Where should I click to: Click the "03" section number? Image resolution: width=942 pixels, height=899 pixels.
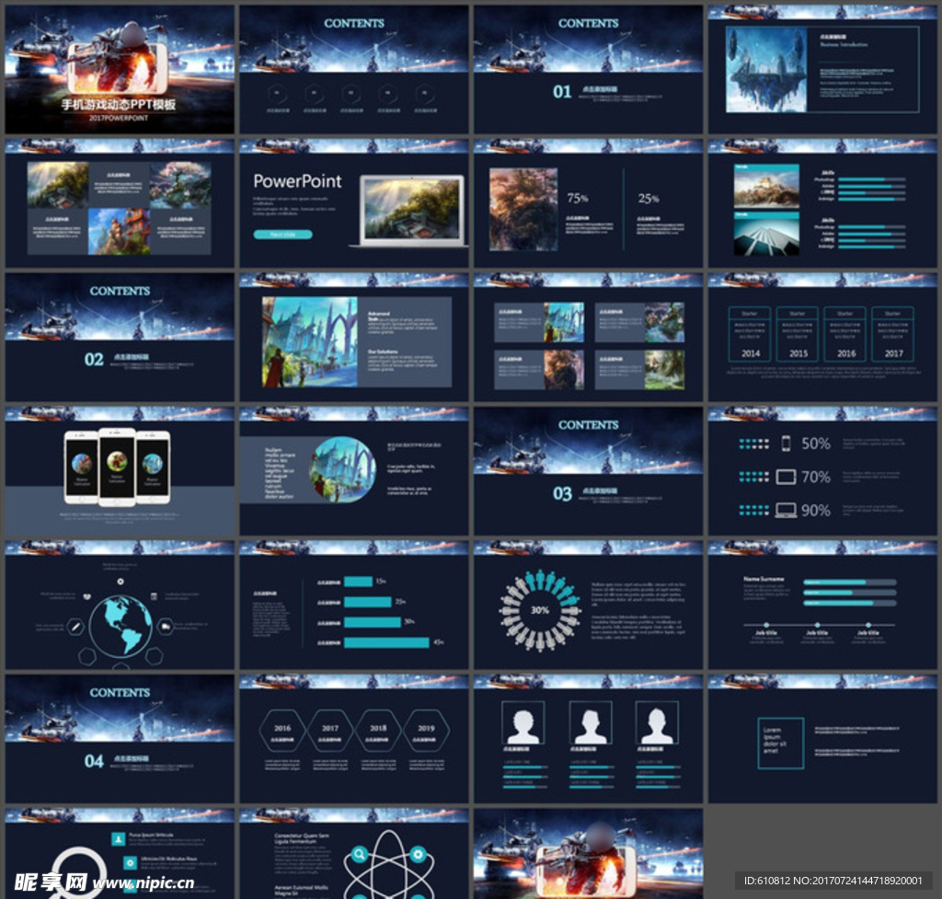pos(562,493)
